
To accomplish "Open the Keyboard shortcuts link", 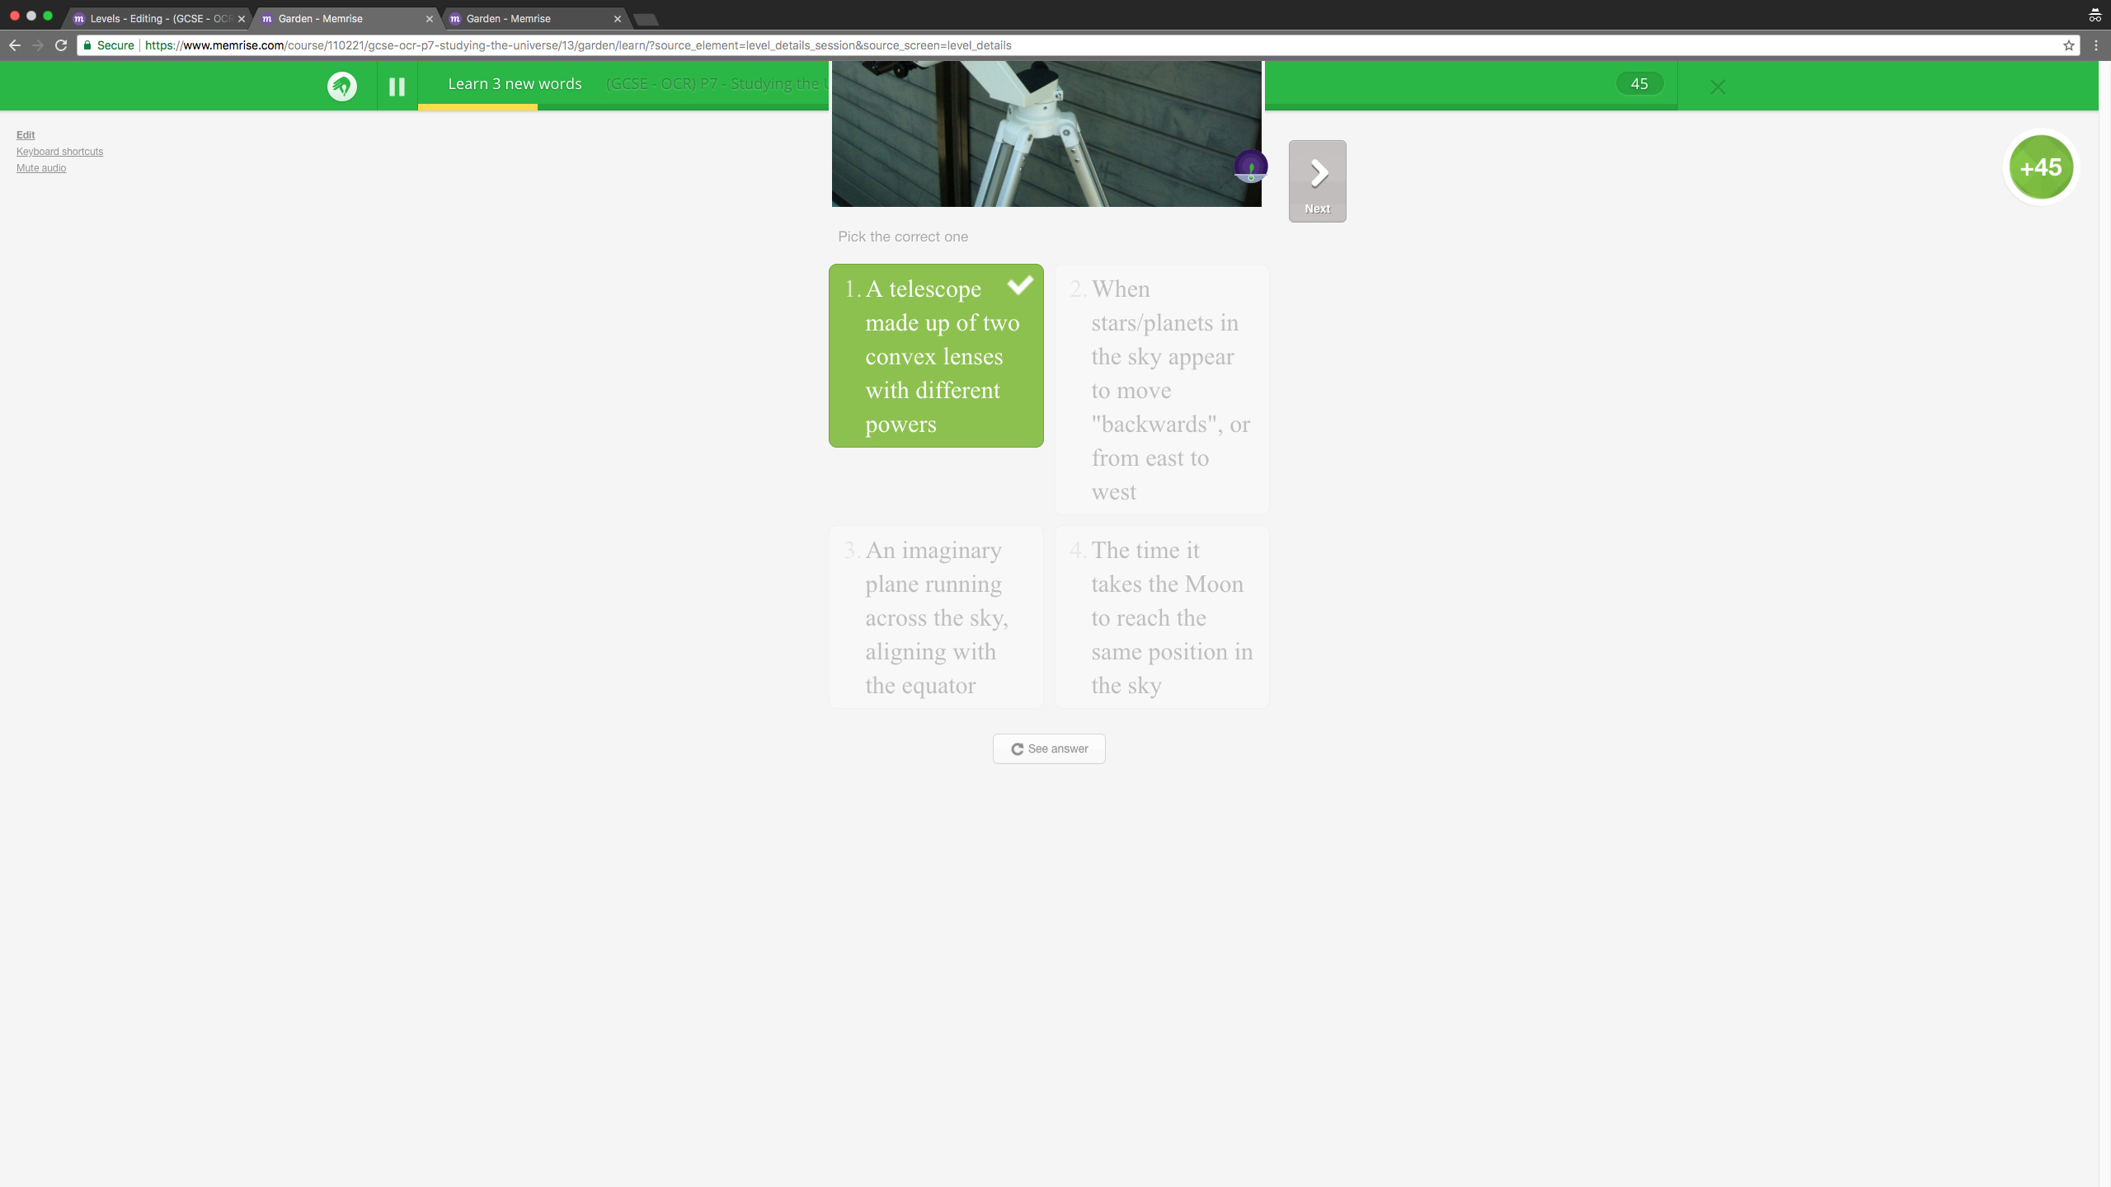I will [59, 151].
